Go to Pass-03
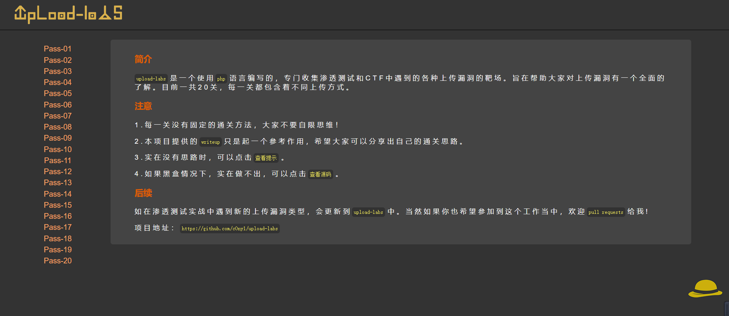Image resolution: width=729 pixels, height=316 pixels. click(x=58, y=71)
